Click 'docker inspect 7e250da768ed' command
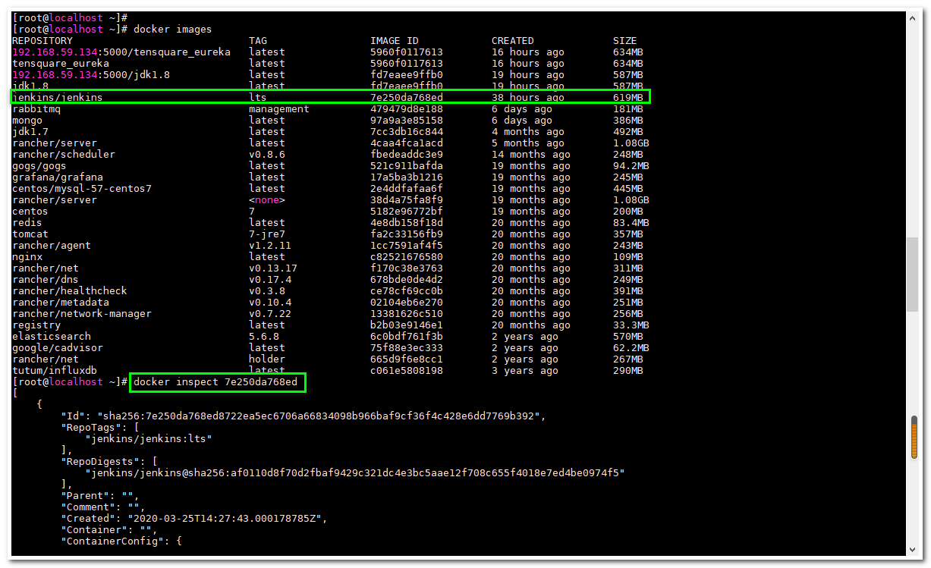 pyautogui.click(x=215, y=381)
